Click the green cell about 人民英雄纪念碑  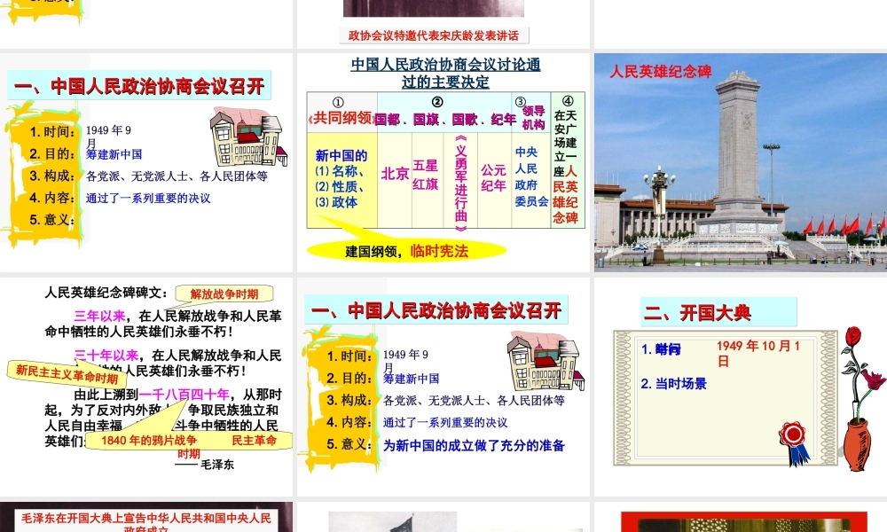point(567,160)
